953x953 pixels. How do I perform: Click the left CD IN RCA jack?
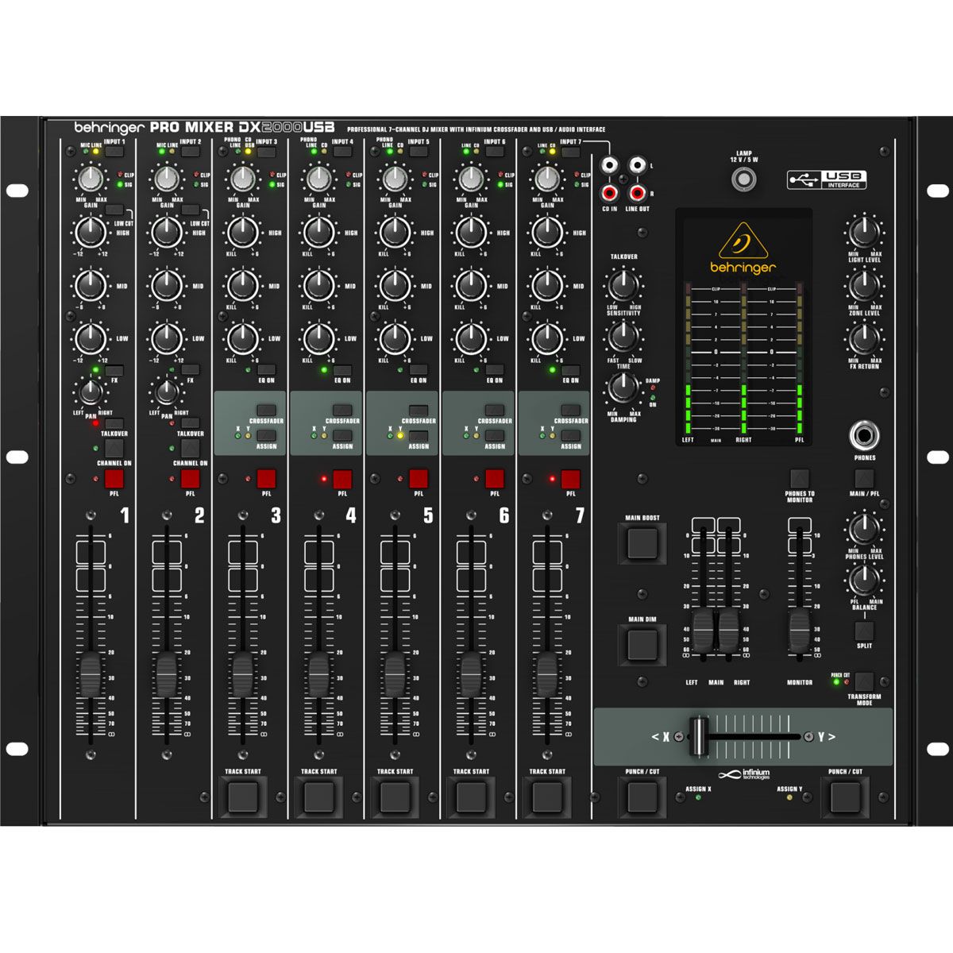click(x=610, y=166)
